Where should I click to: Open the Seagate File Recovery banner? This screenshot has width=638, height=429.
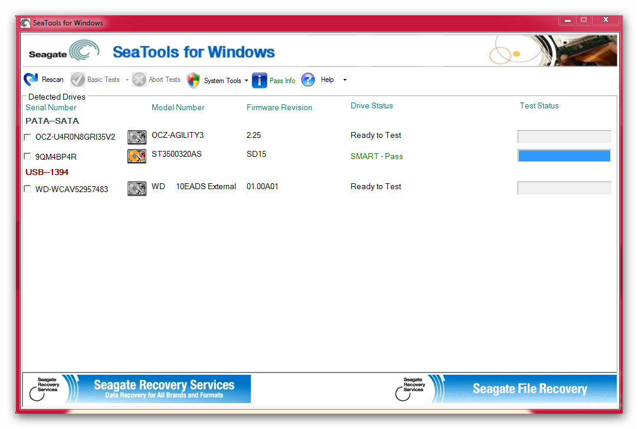tap(505, 389)
